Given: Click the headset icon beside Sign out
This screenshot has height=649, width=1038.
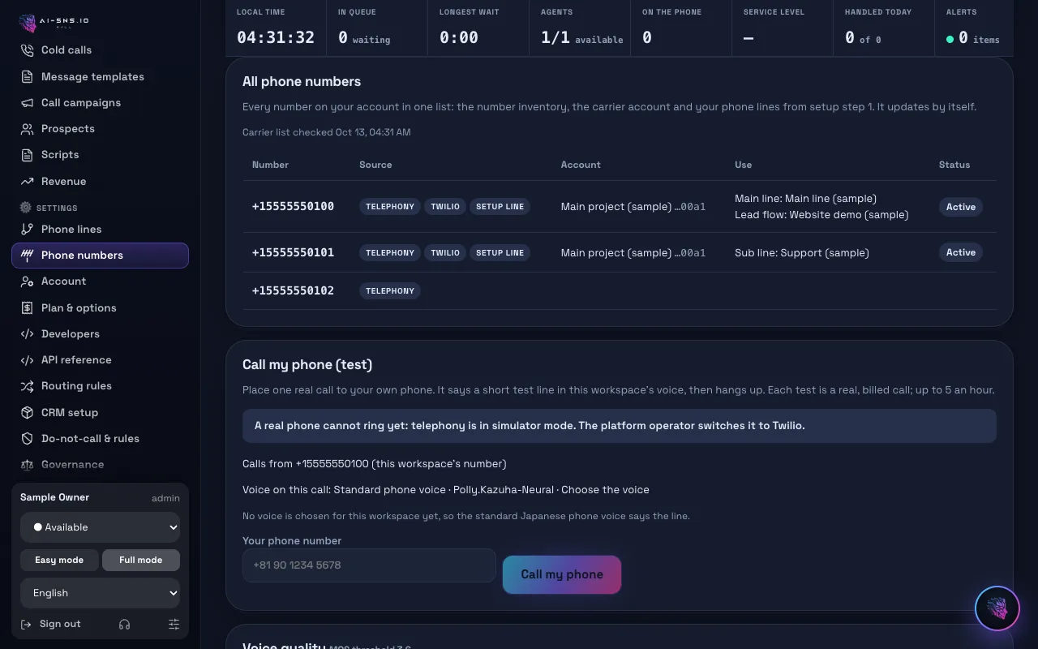Looking at the screenshot, I should [x=124, y=624].
